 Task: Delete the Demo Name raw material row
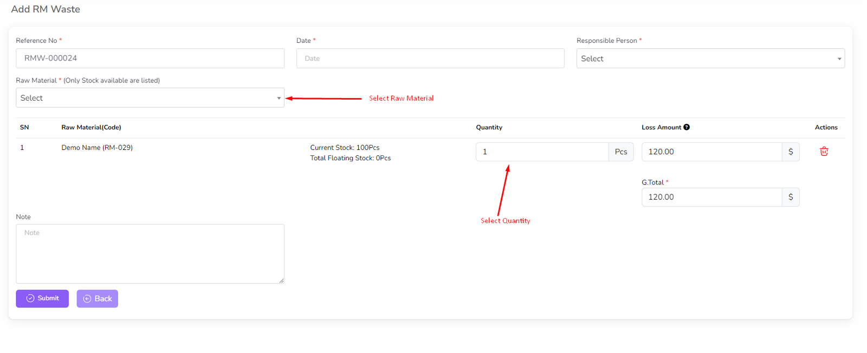(x=824, y=152)
